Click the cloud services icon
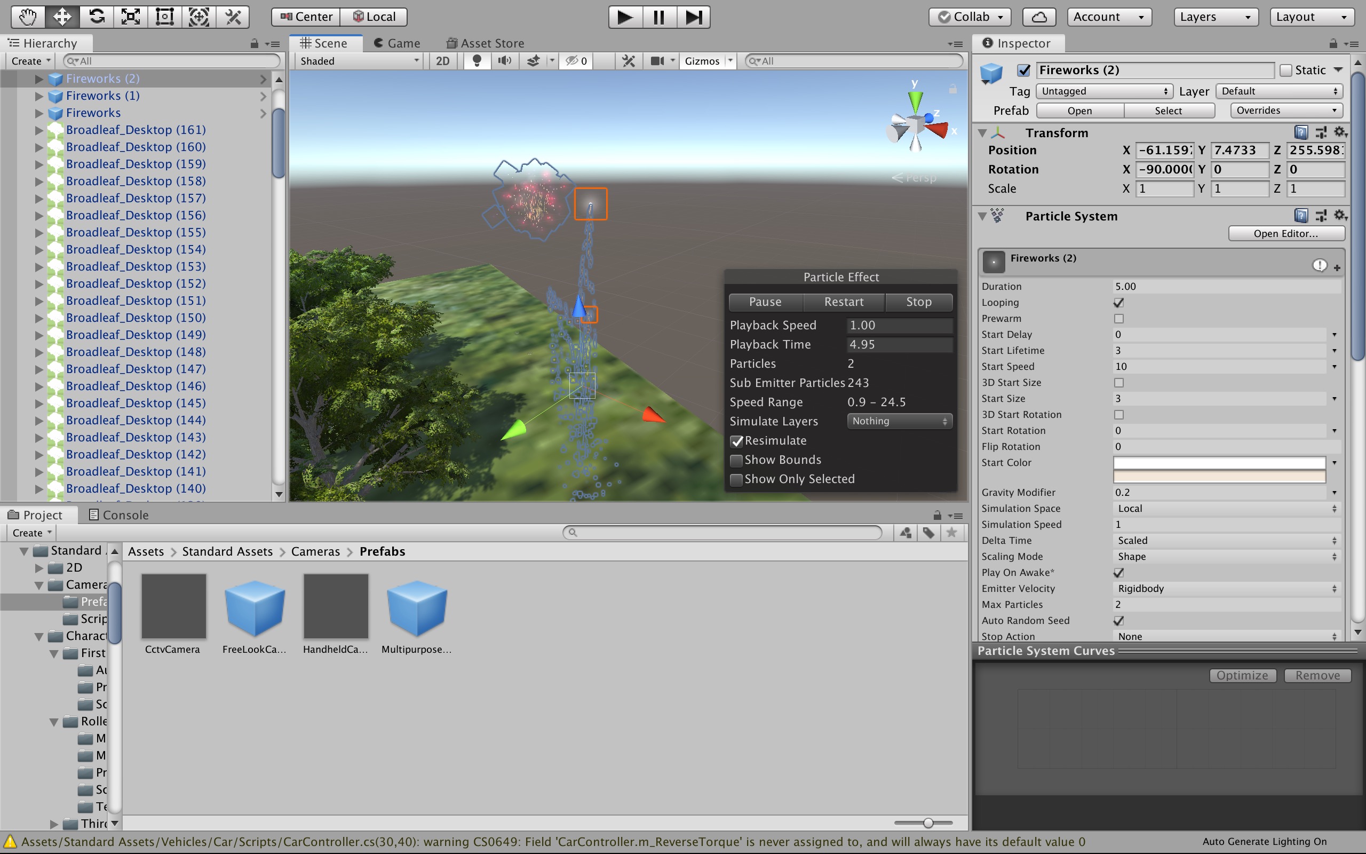The height and width of the screenshot is (854, 1366). [x=1039, y=17]
